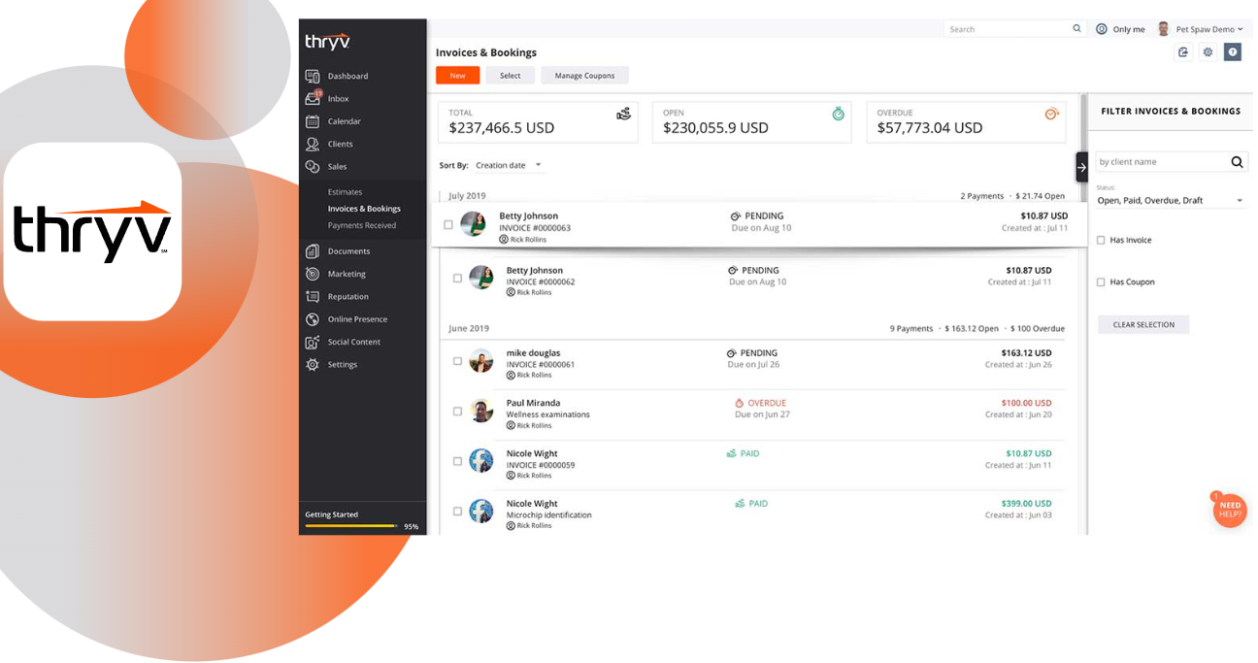The height and width of the screenshot is (663, 1258).
Task: Click the Select button
Action: pos(511,76)
